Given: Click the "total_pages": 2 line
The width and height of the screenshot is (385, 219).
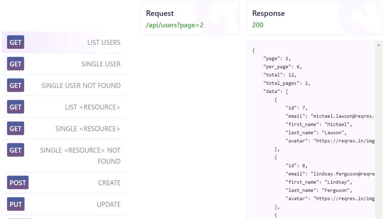Looking at the screenshot, I should tap(287, 83).
